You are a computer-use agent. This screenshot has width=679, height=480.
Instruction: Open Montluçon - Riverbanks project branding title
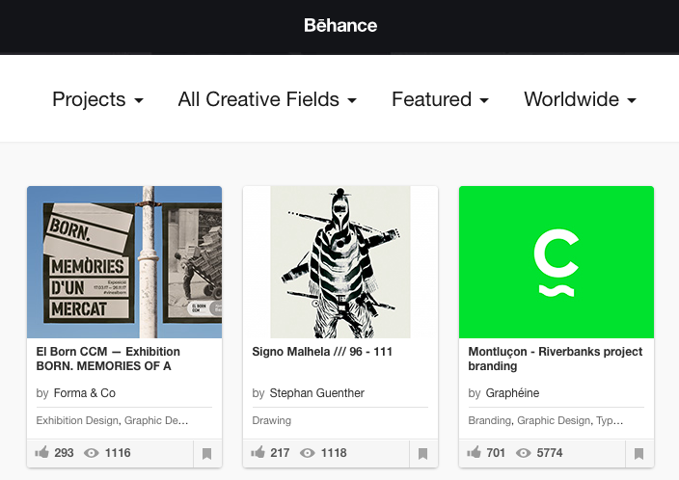[556, 359]
